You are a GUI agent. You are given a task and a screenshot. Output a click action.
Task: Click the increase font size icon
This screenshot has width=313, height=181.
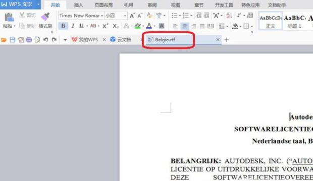pyautogui.click(x=132, y=16)
